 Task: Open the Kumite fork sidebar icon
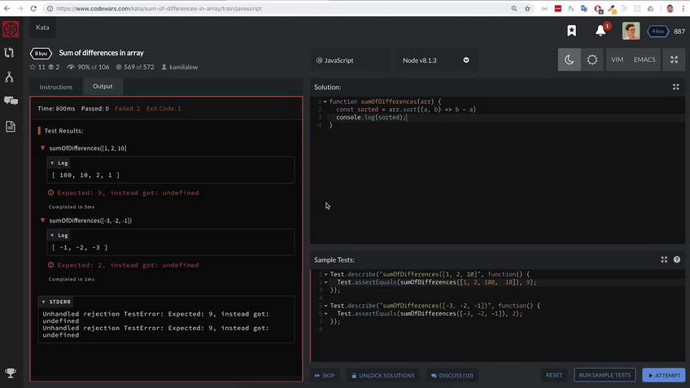[x=9, y=77]
